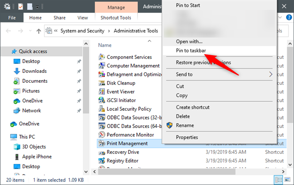Switch to large icons view in status bar
The image size is (294, 185).
[x=288, y=180]
